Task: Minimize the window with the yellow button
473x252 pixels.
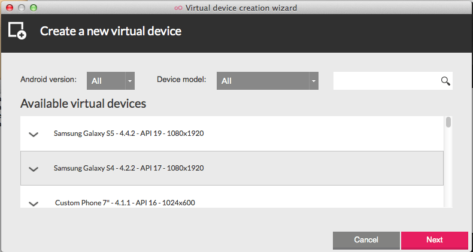Action: [x=22, y=8]
